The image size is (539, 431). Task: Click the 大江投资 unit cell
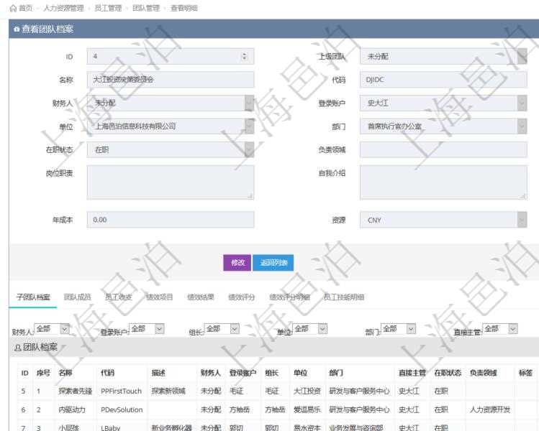coord(307,391)
